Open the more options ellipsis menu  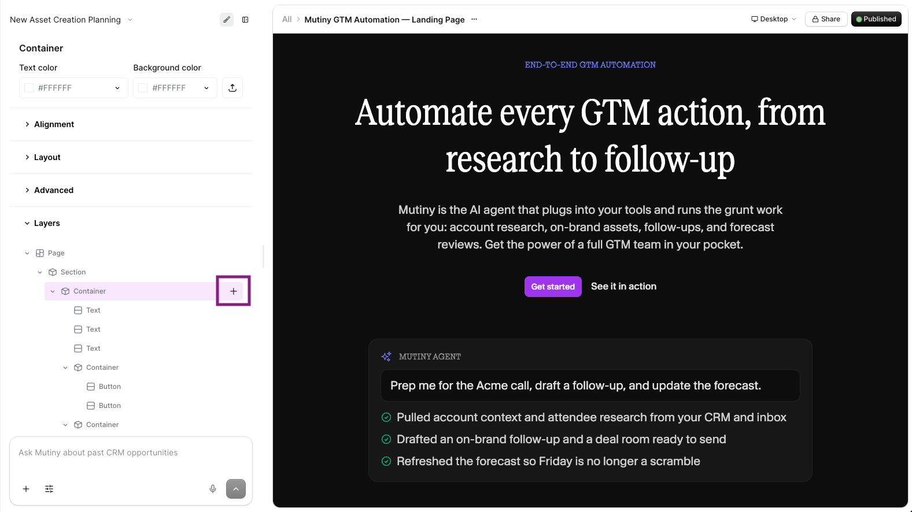click(474, 19)
